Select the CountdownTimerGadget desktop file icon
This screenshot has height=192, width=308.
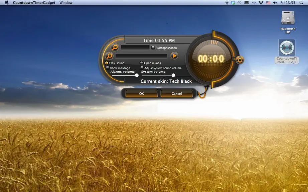click(x=287, y=48)
